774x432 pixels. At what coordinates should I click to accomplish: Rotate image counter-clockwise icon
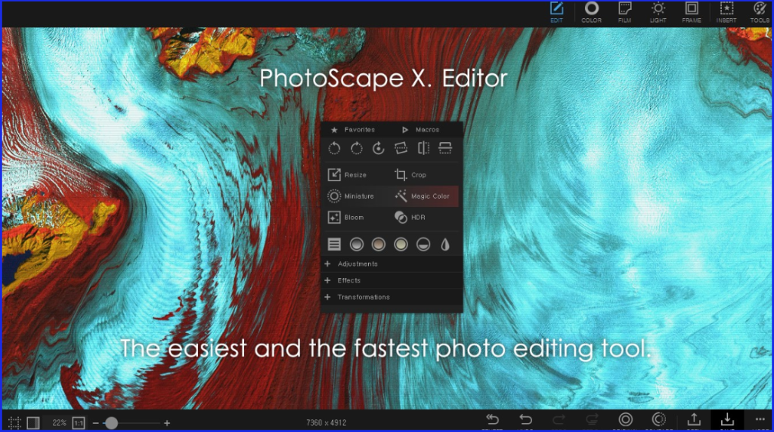[334, 149]
